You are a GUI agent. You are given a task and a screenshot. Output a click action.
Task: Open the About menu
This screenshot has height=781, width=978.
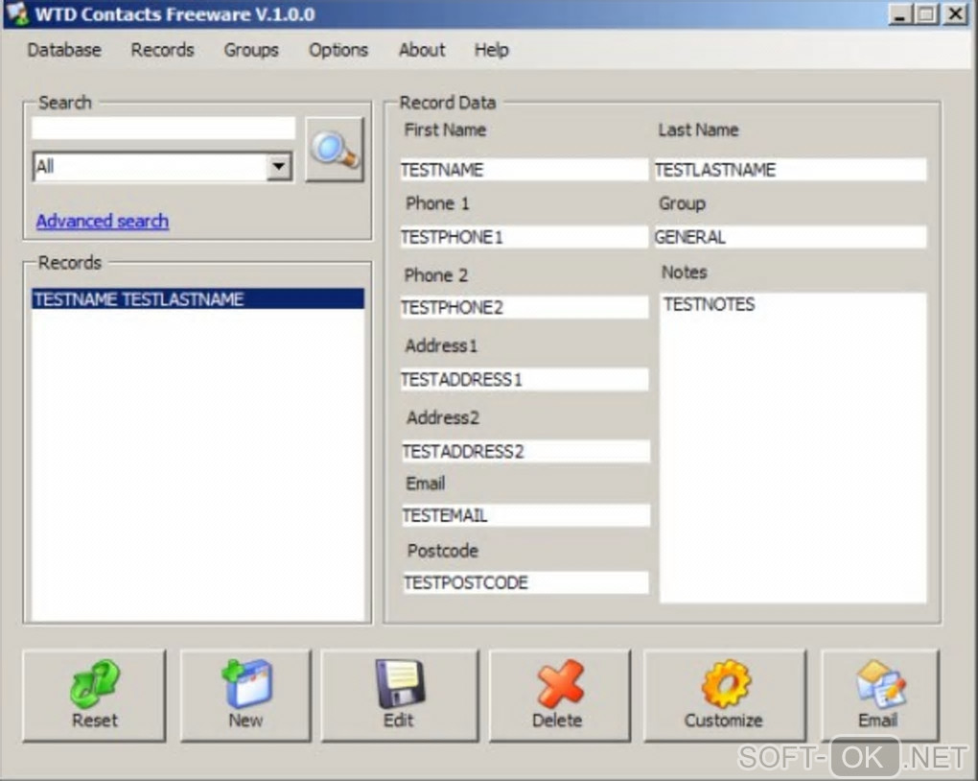click(x=422, y=50)
